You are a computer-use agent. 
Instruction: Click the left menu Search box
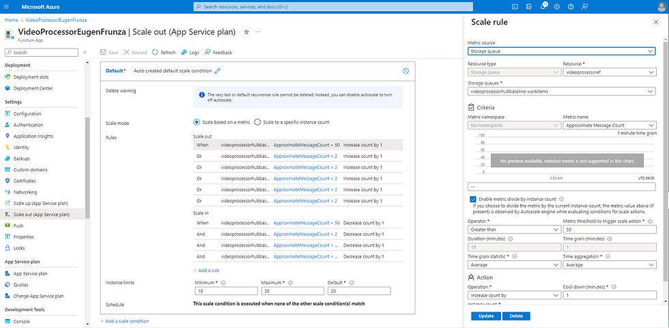tap(42, 53)
